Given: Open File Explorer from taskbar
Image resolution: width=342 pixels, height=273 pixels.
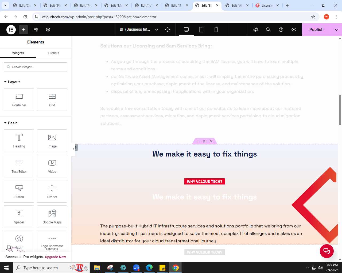Looking at the screenshot, I should (x=97, y=268).
